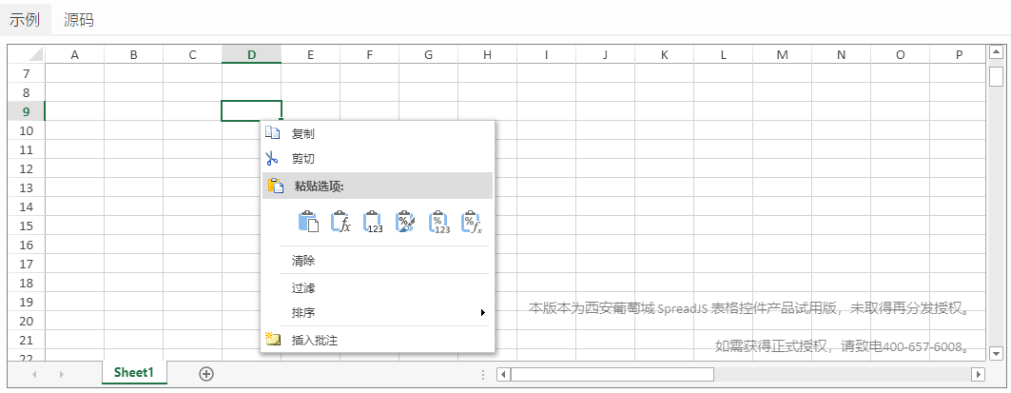Expand the 排序 submenu arrow
1011x393 pixels.
click(482, 312)
